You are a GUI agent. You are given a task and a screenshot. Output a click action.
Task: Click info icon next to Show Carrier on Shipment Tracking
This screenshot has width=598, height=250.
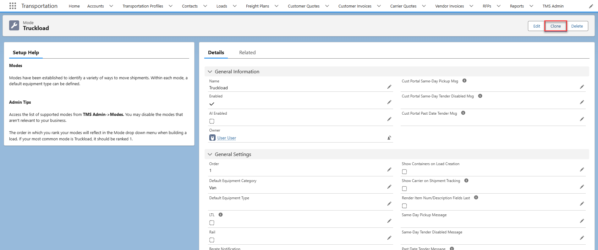466,180
